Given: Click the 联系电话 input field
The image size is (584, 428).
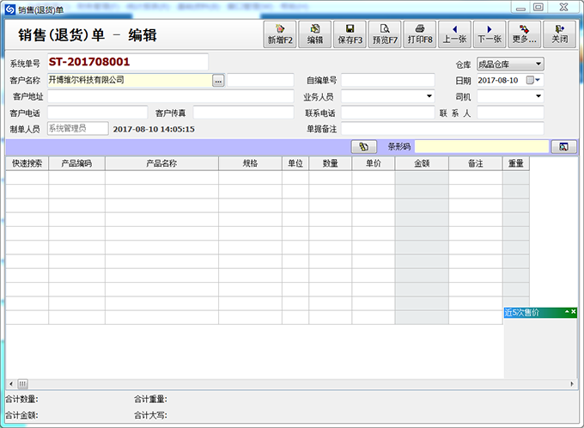Looking at the screenshot, I should [387, 113].
